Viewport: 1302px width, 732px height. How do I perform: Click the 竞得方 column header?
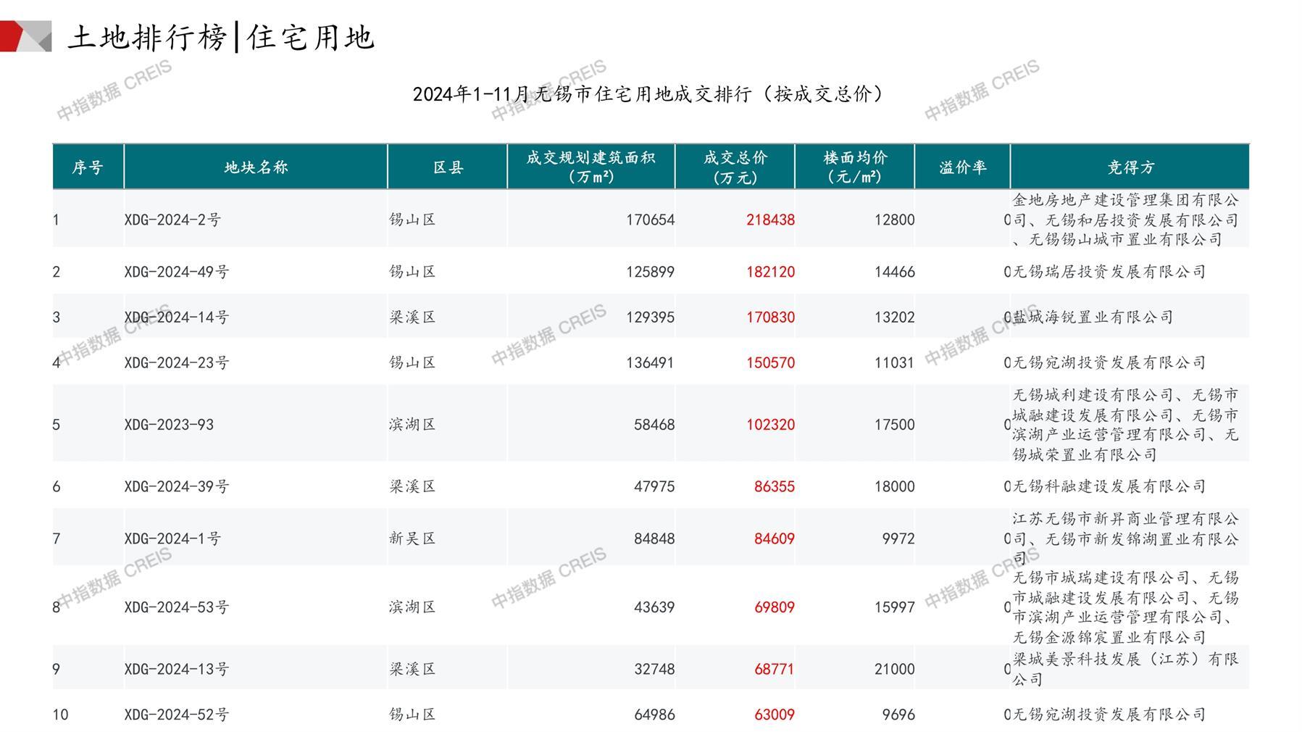(1130, 167)
